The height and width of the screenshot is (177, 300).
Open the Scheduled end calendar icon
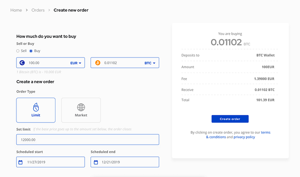coord(96,162)
